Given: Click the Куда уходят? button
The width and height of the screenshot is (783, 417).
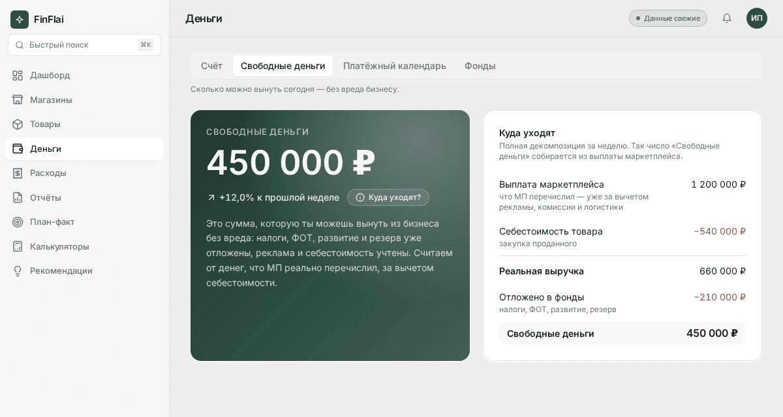Looking at the screenshot, I should [388, 197].
